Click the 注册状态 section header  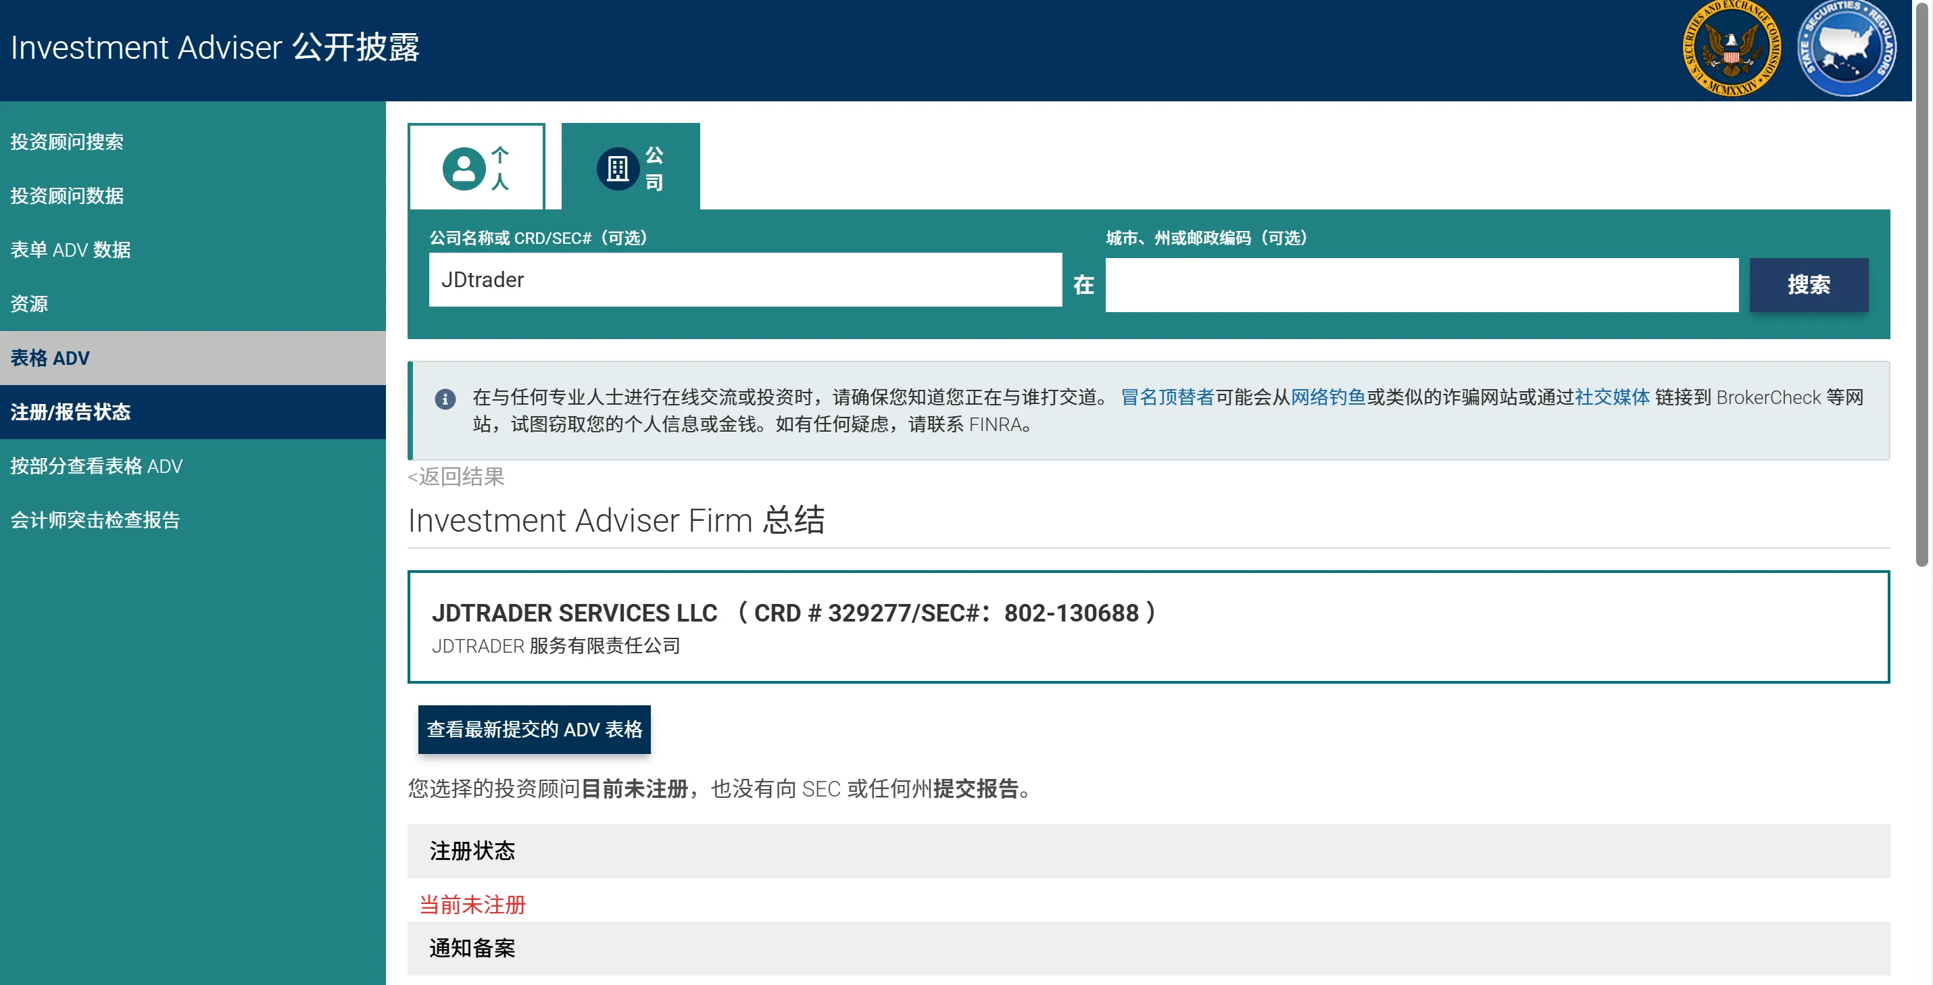[x=1148, y=851]
